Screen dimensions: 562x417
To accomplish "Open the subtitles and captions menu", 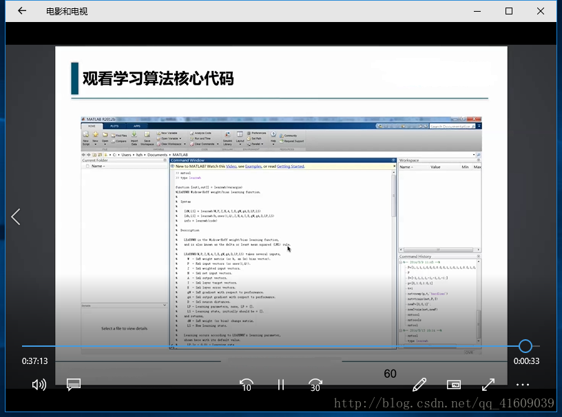I will click(74, 385).
